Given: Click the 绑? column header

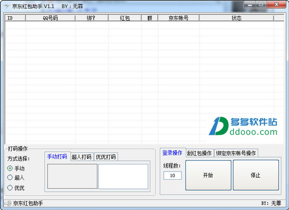Looking at the screenshot, I should click(92, 18).
